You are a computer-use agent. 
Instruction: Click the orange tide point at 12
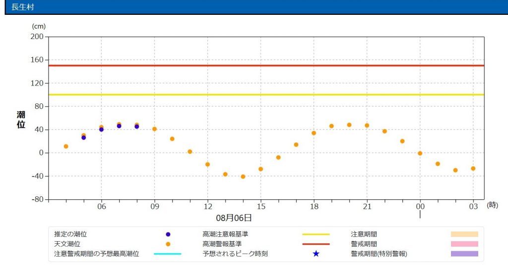click(x=208, y=164)
